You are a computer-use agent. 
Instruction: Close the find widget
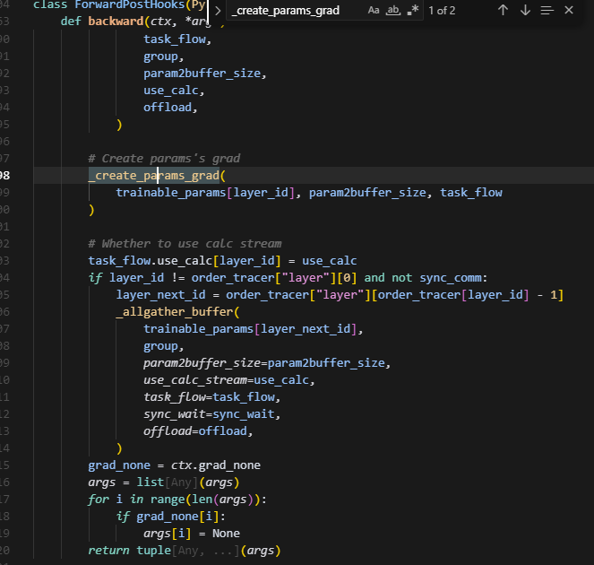(x=570, y=11)
